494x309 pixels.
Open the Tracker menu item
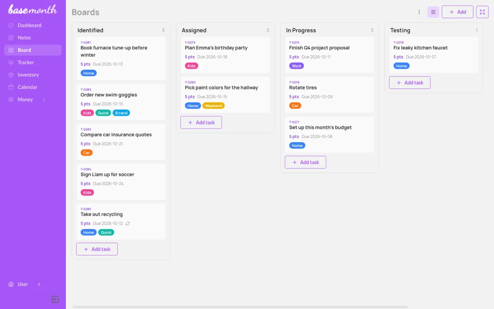(x=33, y=62)
